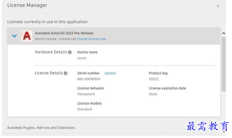Collapse the AutoCAD 2023 license chevron
This screenshot has height=138, width=232.
[x=14, y=36]
